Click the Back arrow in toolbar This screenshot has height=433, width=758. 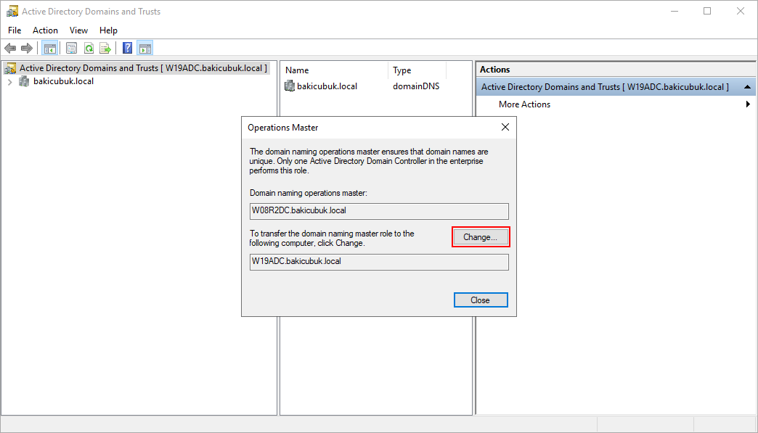coord(10,49)
